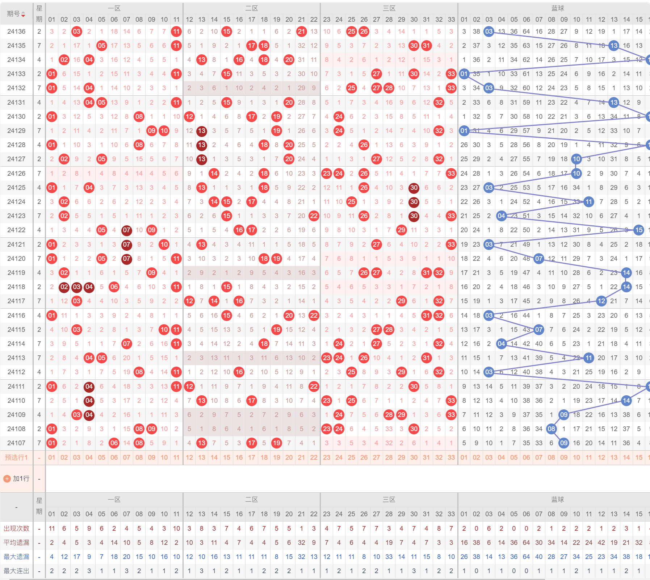Select red ball 22 in row 24116
Image resolution: width=650 pixels, height=580 pixels.
[x=314, y=316]
